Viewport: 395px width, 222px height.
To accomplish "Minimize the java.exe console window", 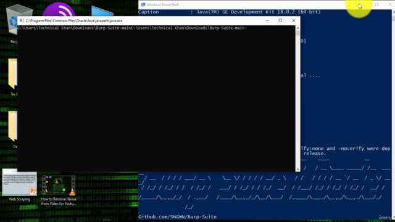I will (x=267, y=20).
